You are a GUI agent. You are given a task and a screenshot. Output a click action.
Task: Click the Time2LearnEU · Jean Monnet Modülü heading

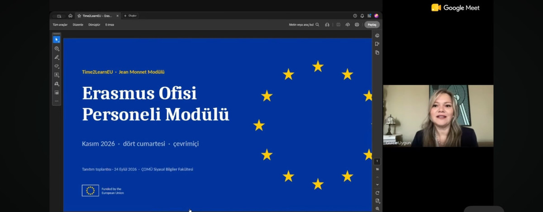coord(123,72)
